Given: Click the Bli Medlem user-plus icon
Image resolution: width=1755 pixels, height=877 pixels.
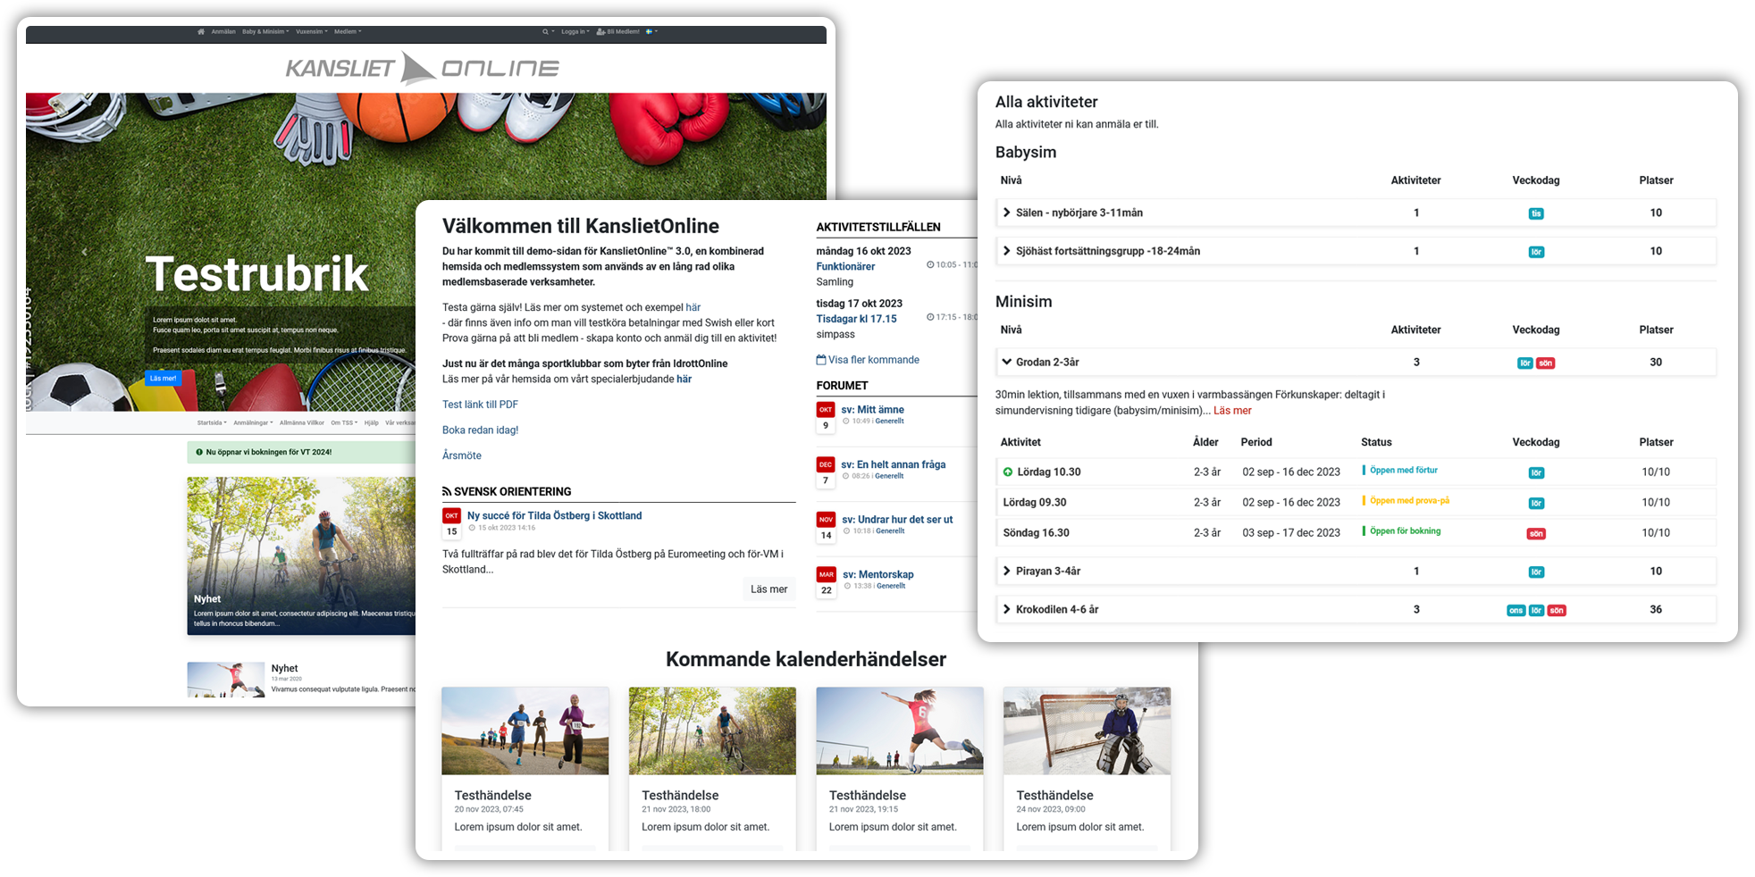Looking at the screenshot, I should pyautogui.click(x=600, y=31).
